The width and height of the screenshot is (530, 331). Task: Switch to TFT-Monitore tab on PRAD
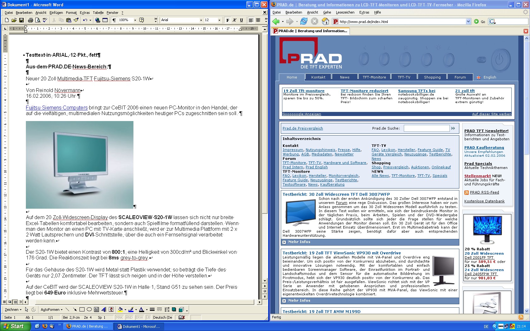pyautogui.click(x=374, y=77)
